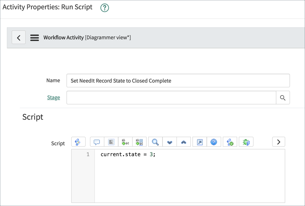This screenshot has width=305, height=206.
Task: Run a syntax check on the script
Action: pyautogui.click(x=229, y=142)
